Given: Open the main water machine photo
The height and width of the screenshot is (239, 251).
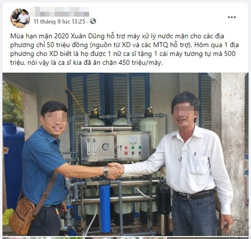Looking at the screenshot, I should click(x=125, y=154).
